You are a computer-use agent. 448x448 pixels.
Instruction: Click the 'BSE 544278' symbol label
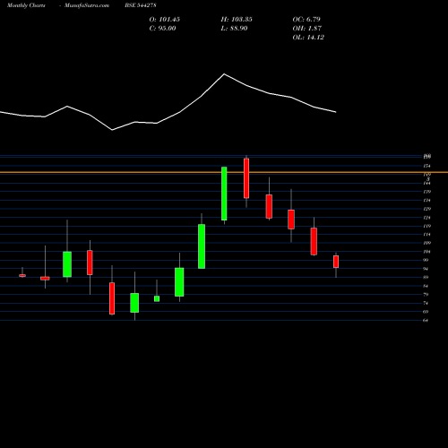[141, 5]
